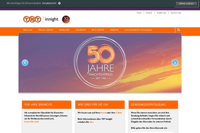Open the Detailansicht cookie link
The height and width of the screenshot is (133, 200).
point(49,3)
